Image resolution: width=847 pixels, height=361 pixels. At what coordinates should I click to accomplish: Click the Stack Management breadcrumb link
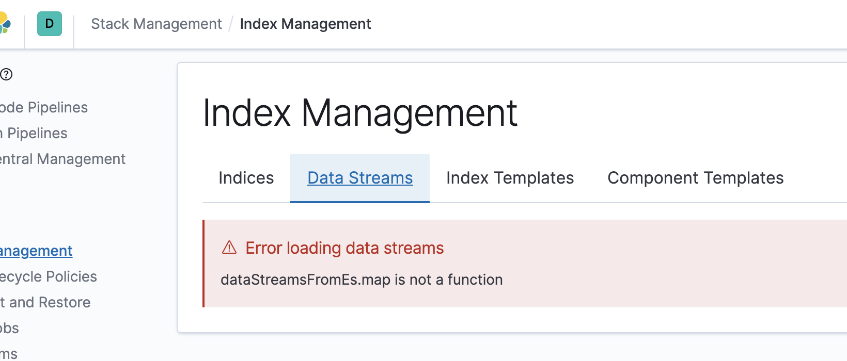(x=156, y=24)
